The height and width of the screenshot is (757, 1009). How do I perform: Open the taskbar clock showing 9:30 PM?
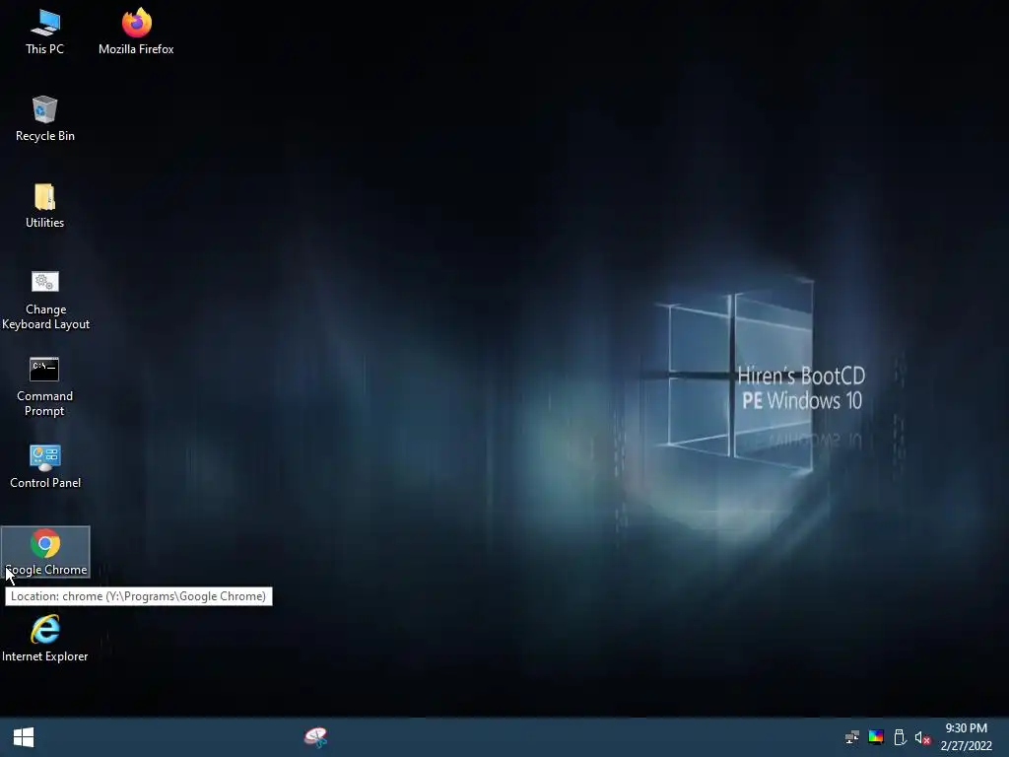966,737
